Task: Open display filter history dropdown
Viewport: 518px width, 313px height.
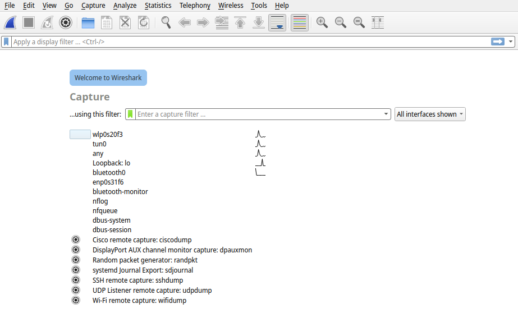Action: [511, 42]
